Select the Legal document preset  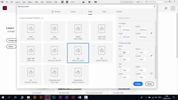pyautogui.click(x=55, y=31)
